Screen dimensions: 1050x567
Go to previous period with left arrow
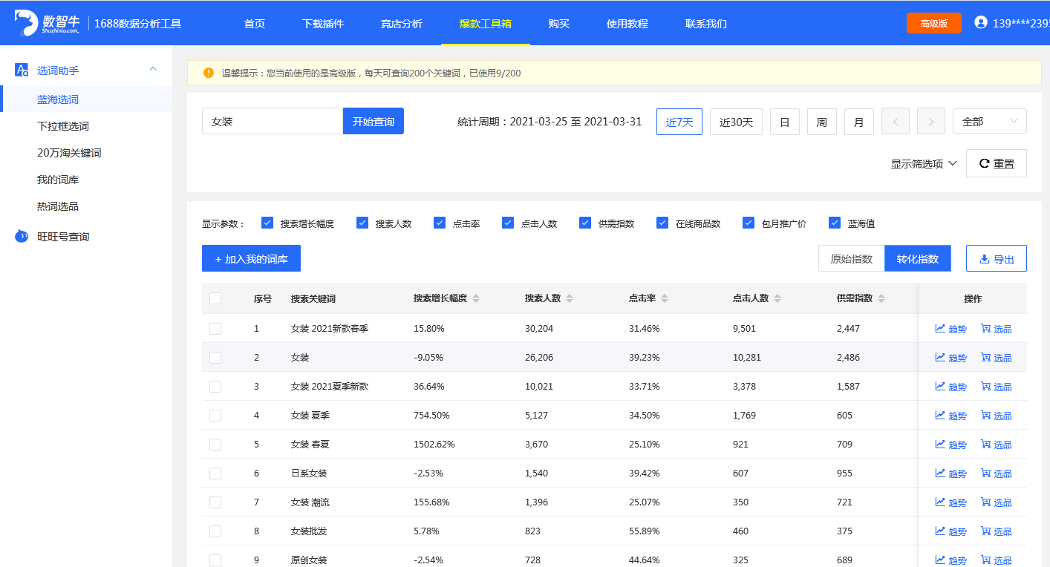[x=896, y=122]
